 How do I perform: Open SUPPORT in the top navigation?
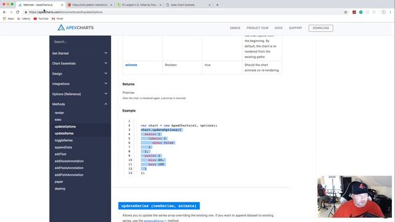point(296,28)
